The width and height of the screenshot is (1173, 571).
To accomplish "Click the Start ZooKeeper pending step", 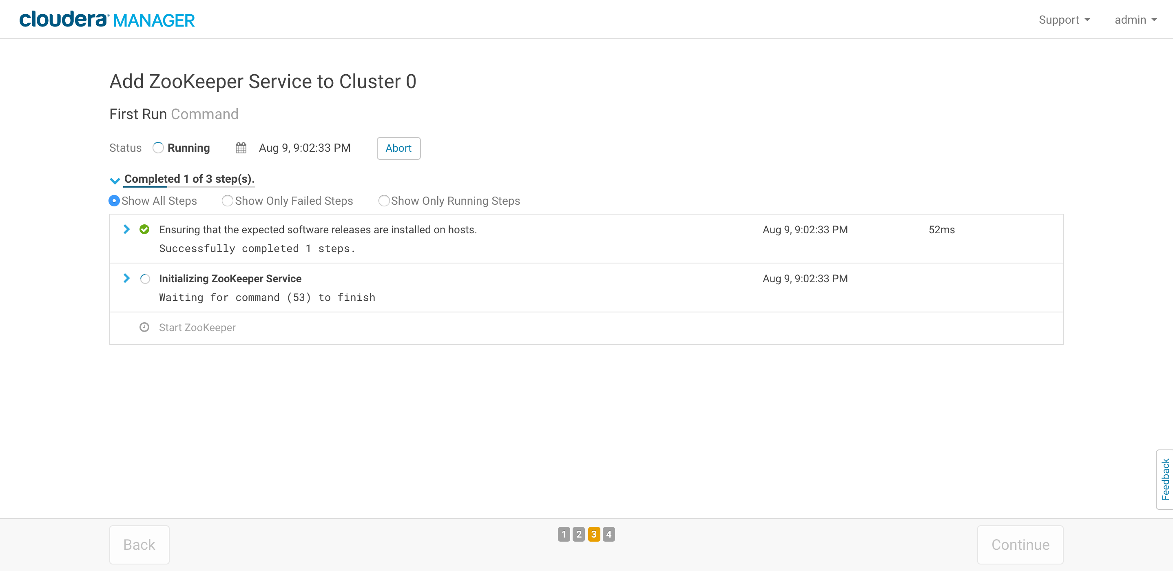I will (x=197, y=328).
